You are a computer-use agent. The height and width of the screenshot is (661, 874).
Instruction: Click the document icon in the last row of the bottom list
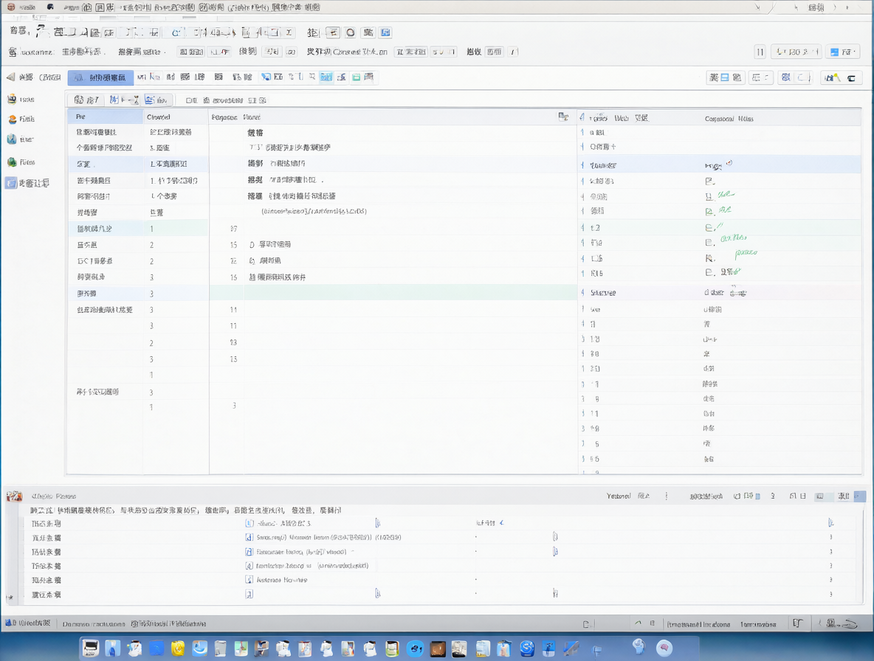[250, 595]
